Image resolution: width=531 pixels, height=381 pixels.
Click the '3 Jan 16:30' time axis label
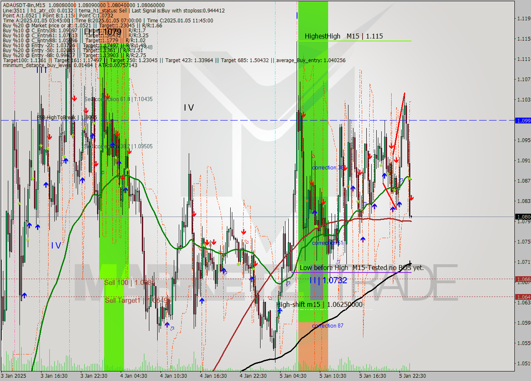[x=54, y=376]
